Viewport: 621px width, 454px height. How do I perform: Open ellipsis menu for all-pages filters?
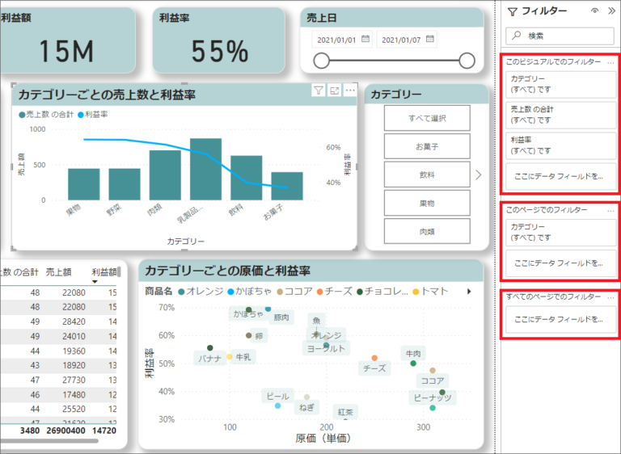(610, 297)
